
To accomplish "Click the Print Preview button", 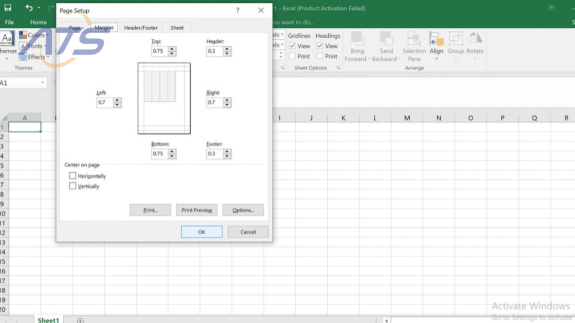I will click(x=196, y=210).
